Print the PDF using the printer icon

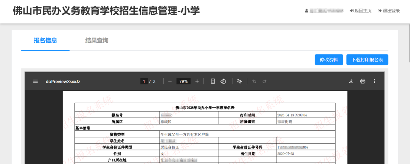click(363, 81)
